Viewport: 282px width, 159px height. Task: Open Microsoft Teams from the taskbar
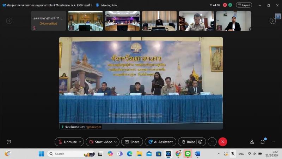120,154
